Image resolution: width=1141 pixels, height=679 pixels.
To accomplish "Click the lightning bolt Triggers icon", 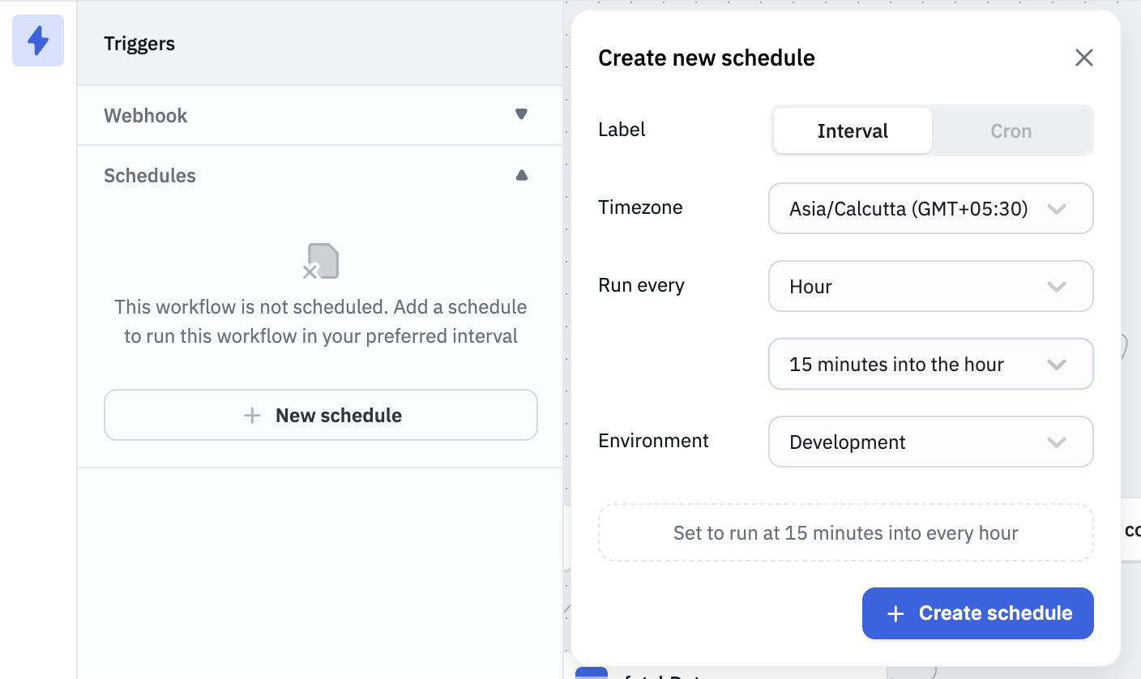I will click(x=38, y=41).
